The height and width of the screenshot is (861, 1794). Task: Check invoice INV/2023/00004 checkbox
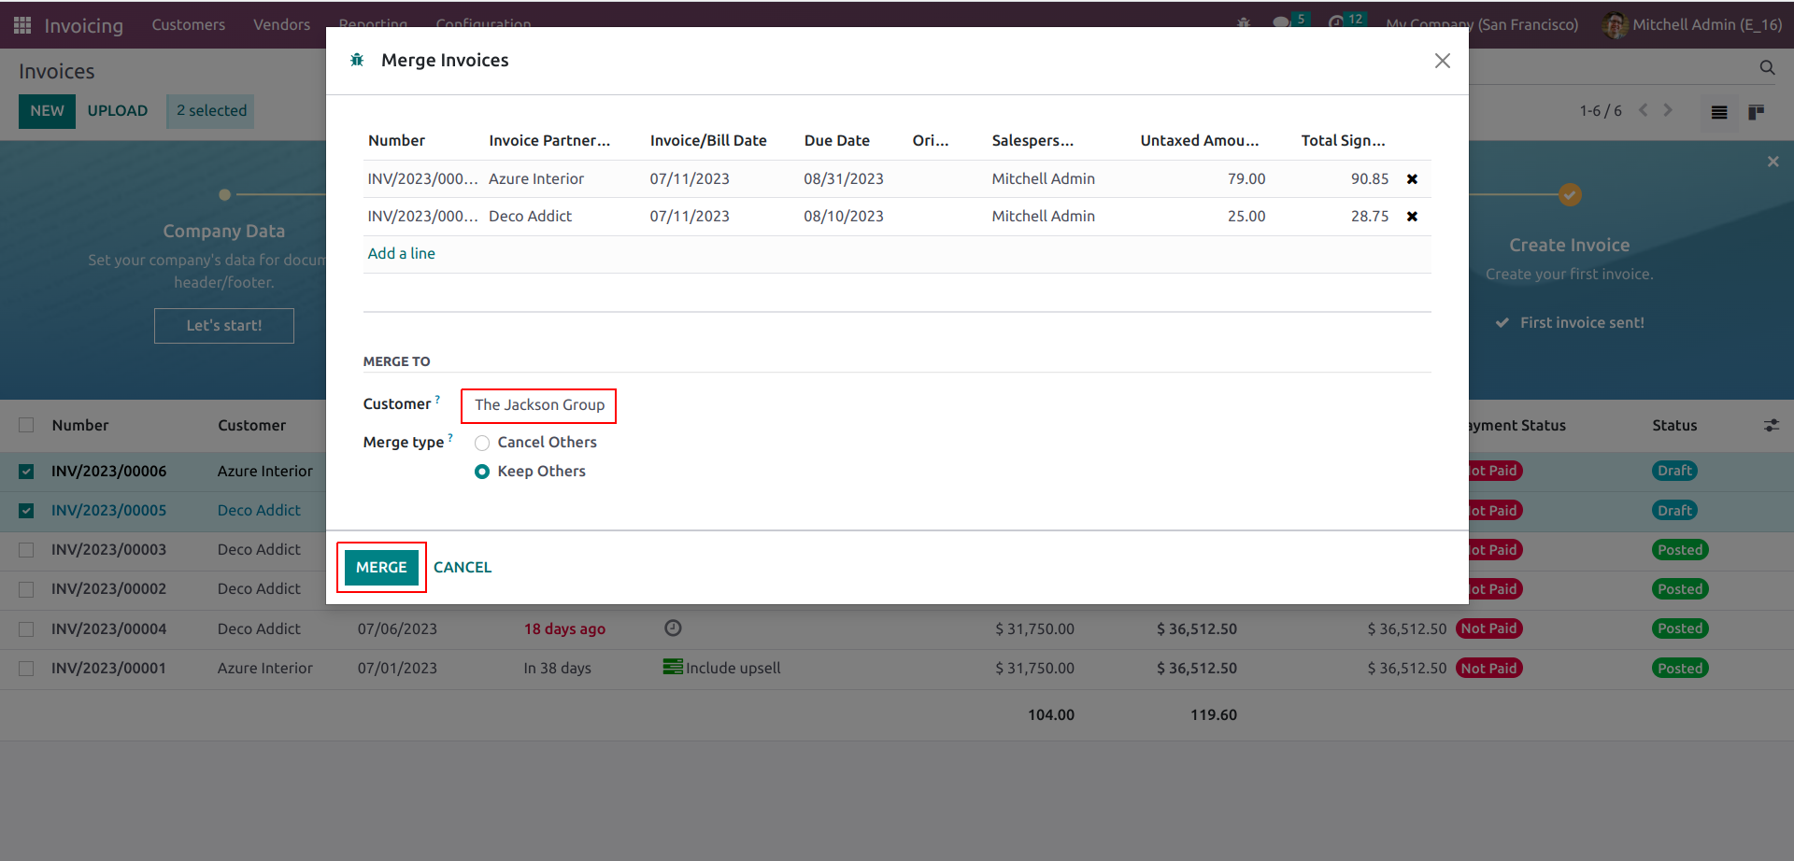click(26, 629)
